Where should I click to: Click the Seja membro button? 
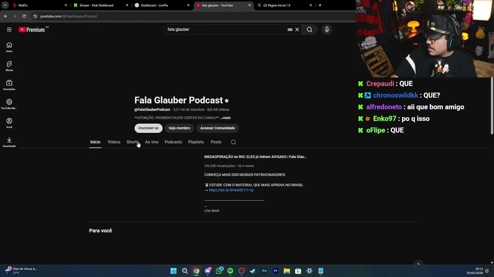click(x=179, y=128)
